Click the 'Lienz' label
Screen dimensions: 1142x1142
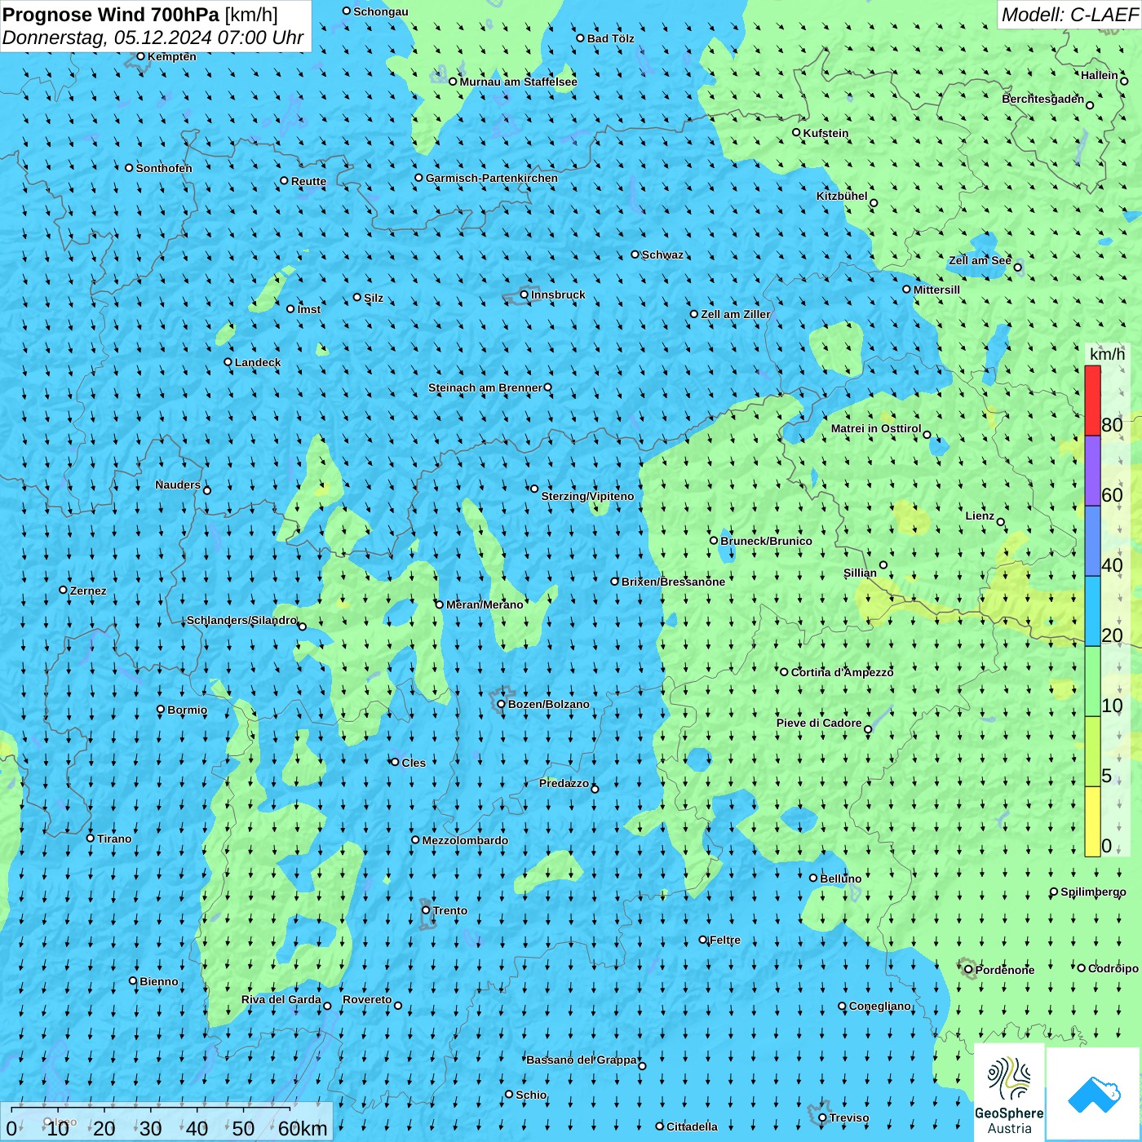pyautogui.click(x=980, y=516)
